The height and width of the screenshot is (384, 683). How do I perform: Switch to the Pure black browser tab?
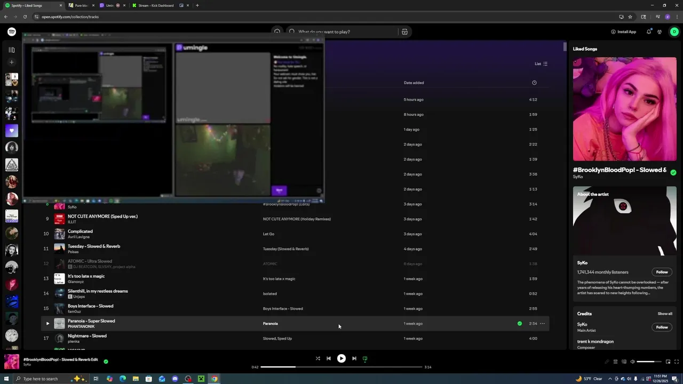81,5
